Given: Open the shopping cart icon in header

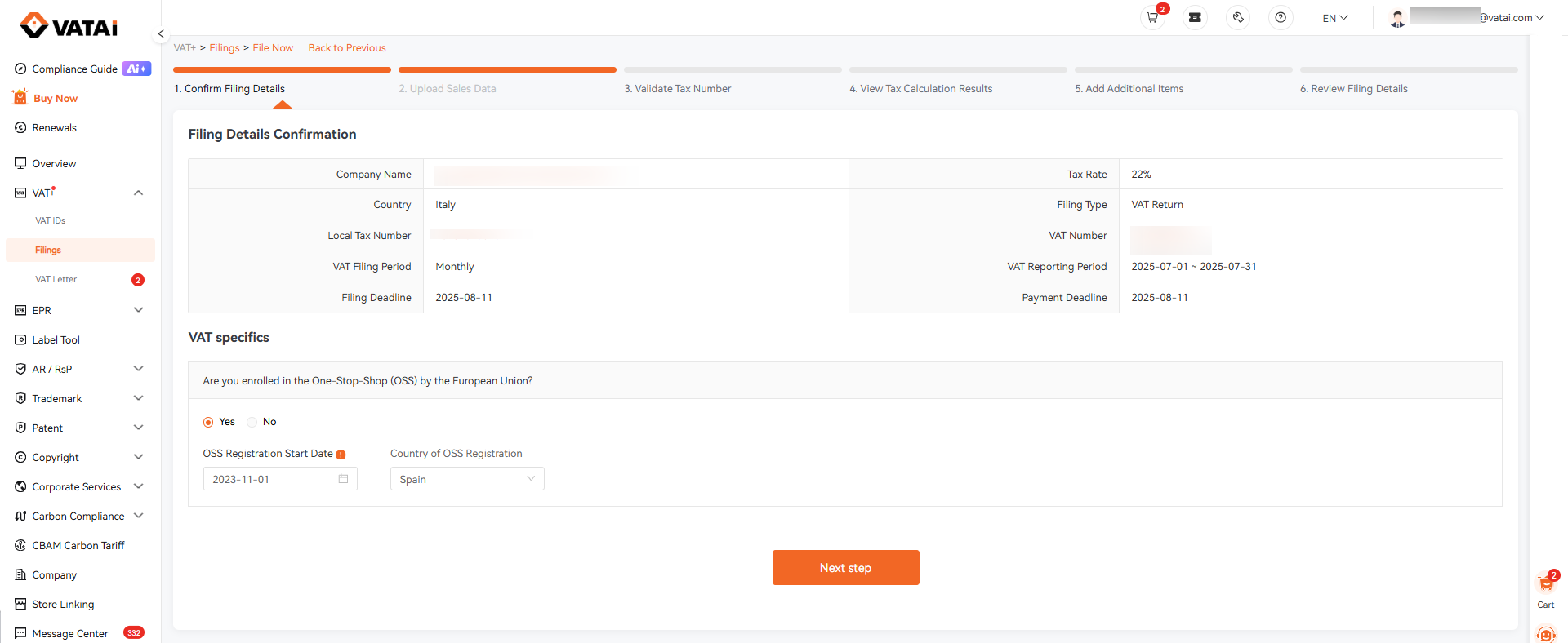Looking at the screenshot, I should [x=1152, y=18].
